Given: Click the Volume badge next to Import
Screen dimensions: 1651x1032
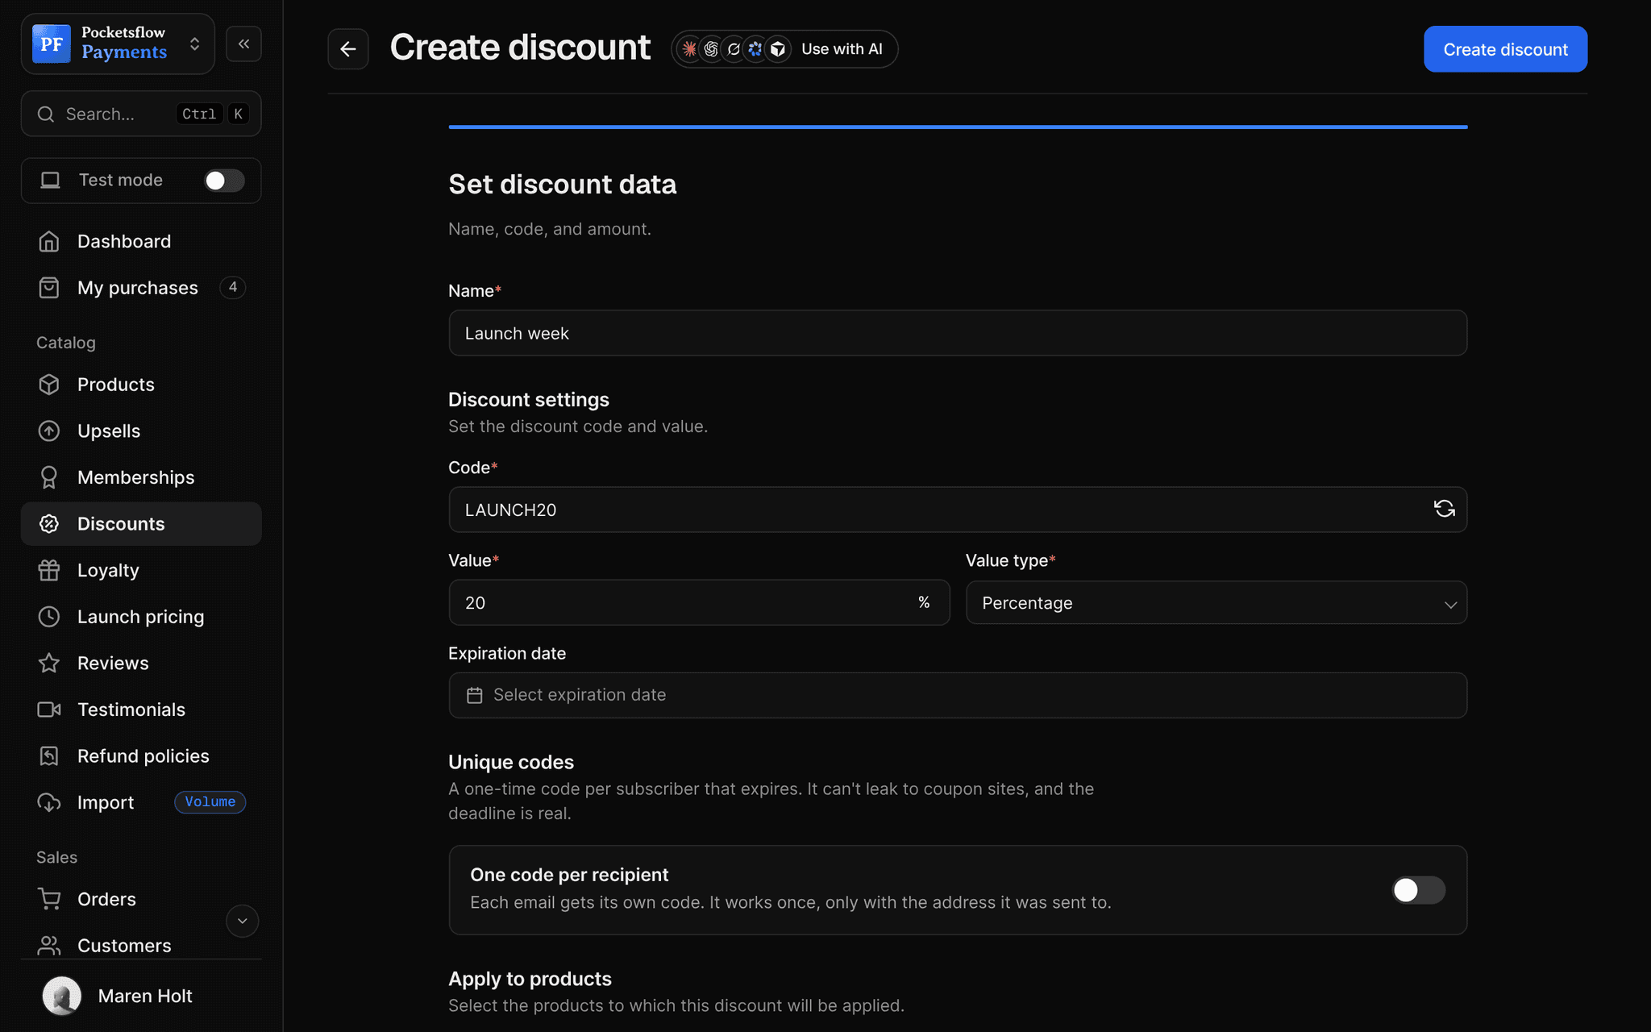Looking at the screenshot, I should click(210, 802).
